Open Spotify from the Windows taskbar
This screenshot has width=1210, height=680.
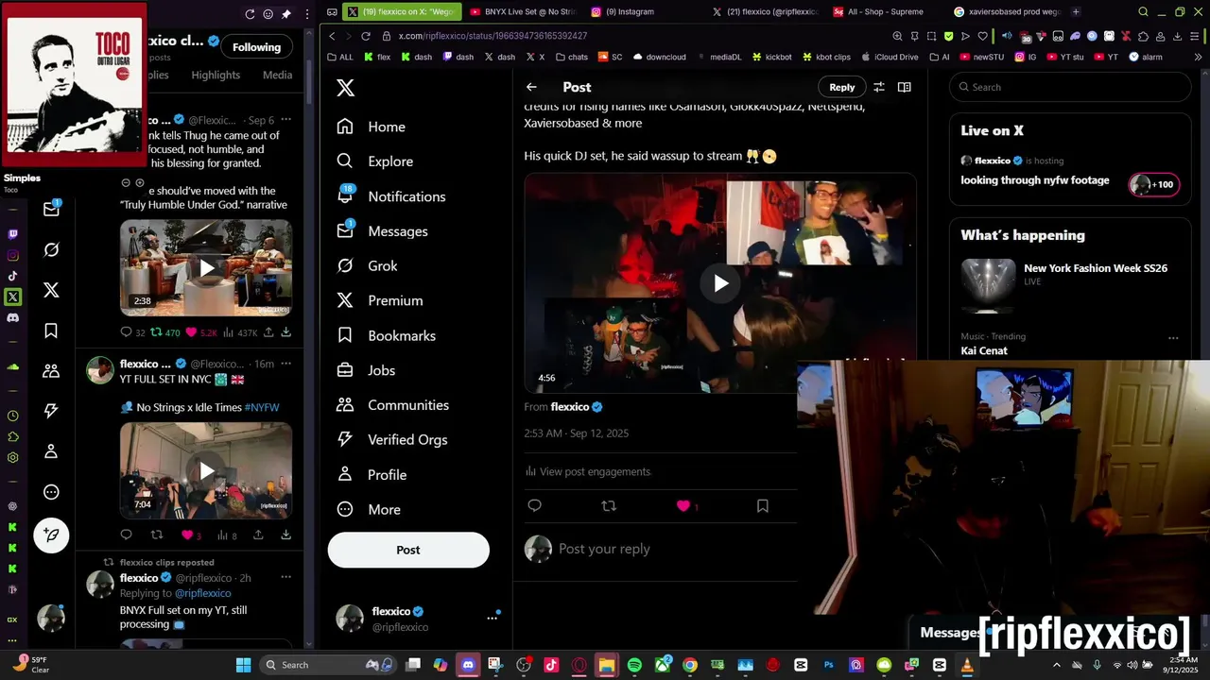coord(634,665)
